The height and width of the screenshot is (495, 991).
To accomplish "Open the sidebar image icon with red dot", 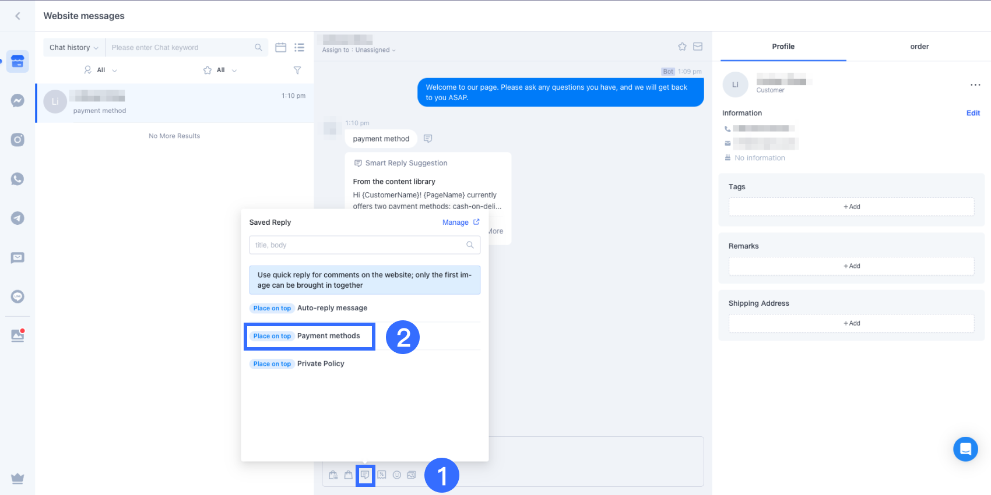I will [x=17, y=335].
